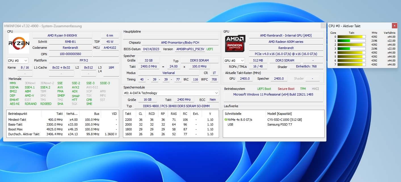
Task: Select the AMD Ryzen 9 6900HX name field
Action: pyautogui.click(x=62, y=35)
